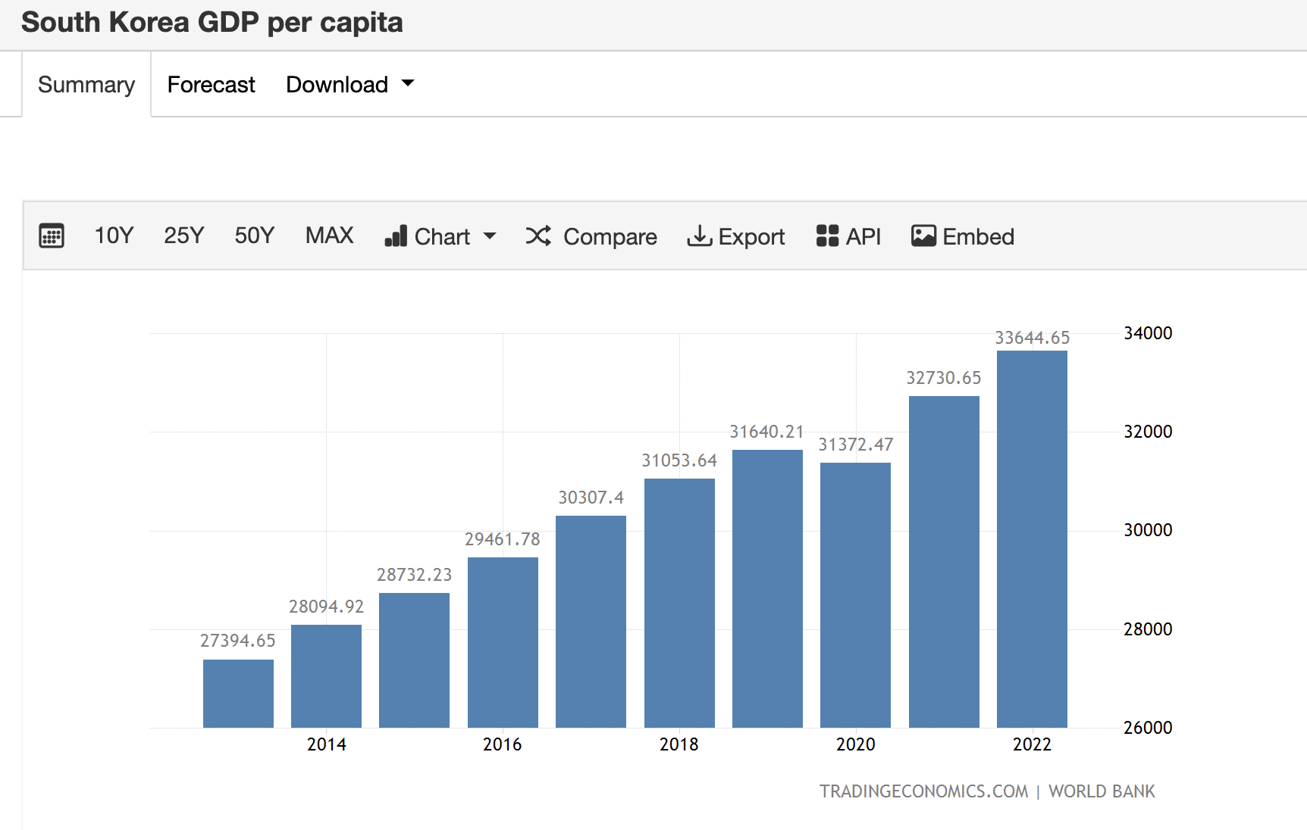1307x830 pixels.
Task: Select the 10Y time range
Action: pos(114,236)
